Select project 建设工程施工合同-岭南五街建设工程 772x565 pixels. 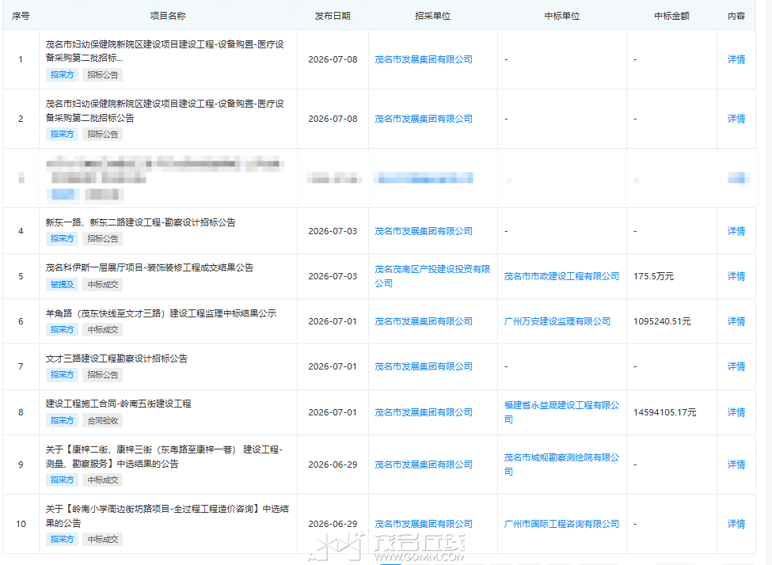coord(118,404)
